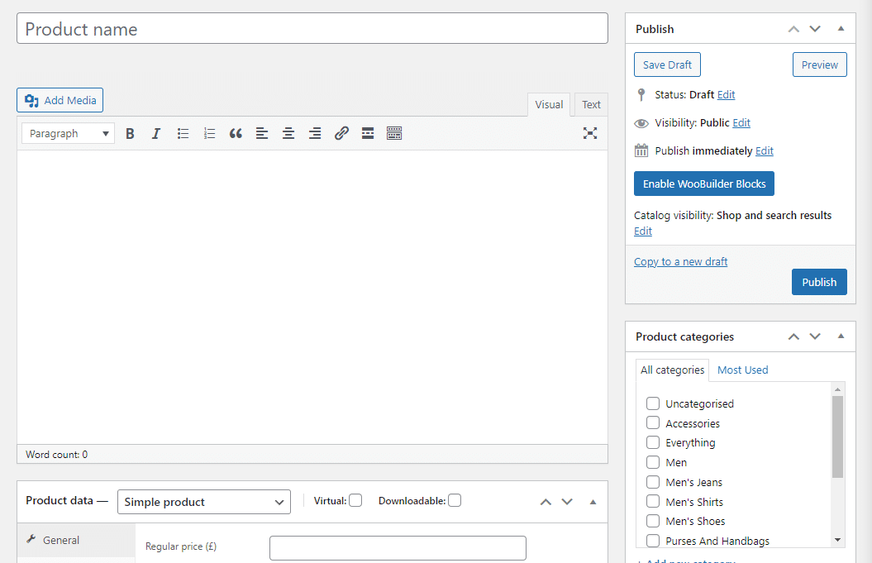Screen dimensions: 872x563
Task: Check the Men's Shirts category
Action: (653, 501)
